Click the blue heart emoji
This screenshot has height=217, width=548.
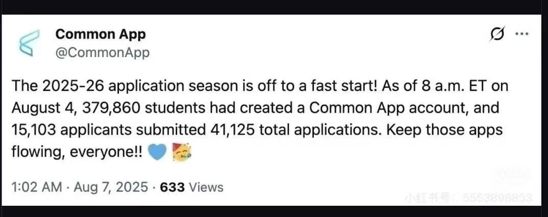coord(157,152)
